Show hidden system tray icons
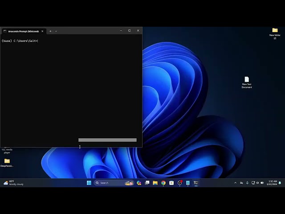285x214 pixels. pos(236,183)
